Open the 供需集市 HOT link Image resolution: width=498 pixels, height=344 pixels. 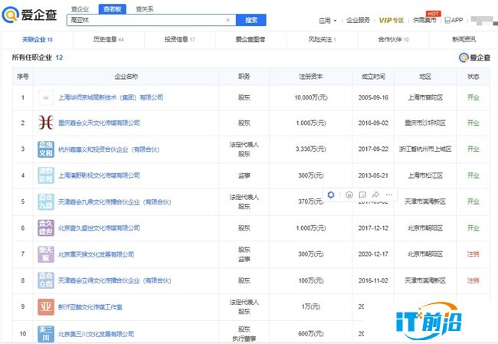tap(424, 21)
